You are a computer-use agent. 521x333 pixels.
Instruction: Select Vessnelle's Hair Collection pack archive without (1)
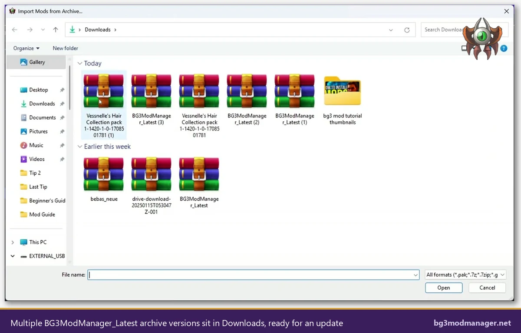pos(199,105)
